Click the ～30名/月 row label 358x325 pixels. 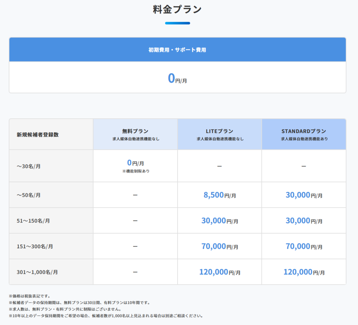click(x=29, y=166)
